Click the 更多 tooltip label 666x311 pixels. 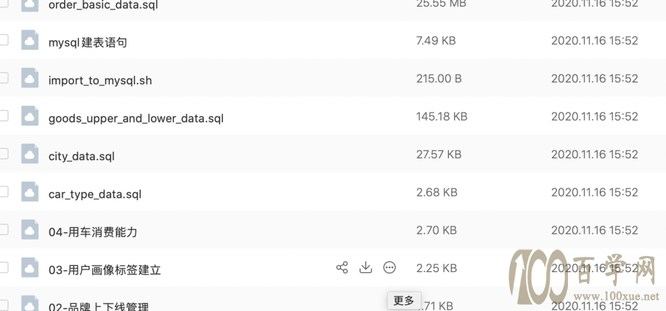[403, 301]
